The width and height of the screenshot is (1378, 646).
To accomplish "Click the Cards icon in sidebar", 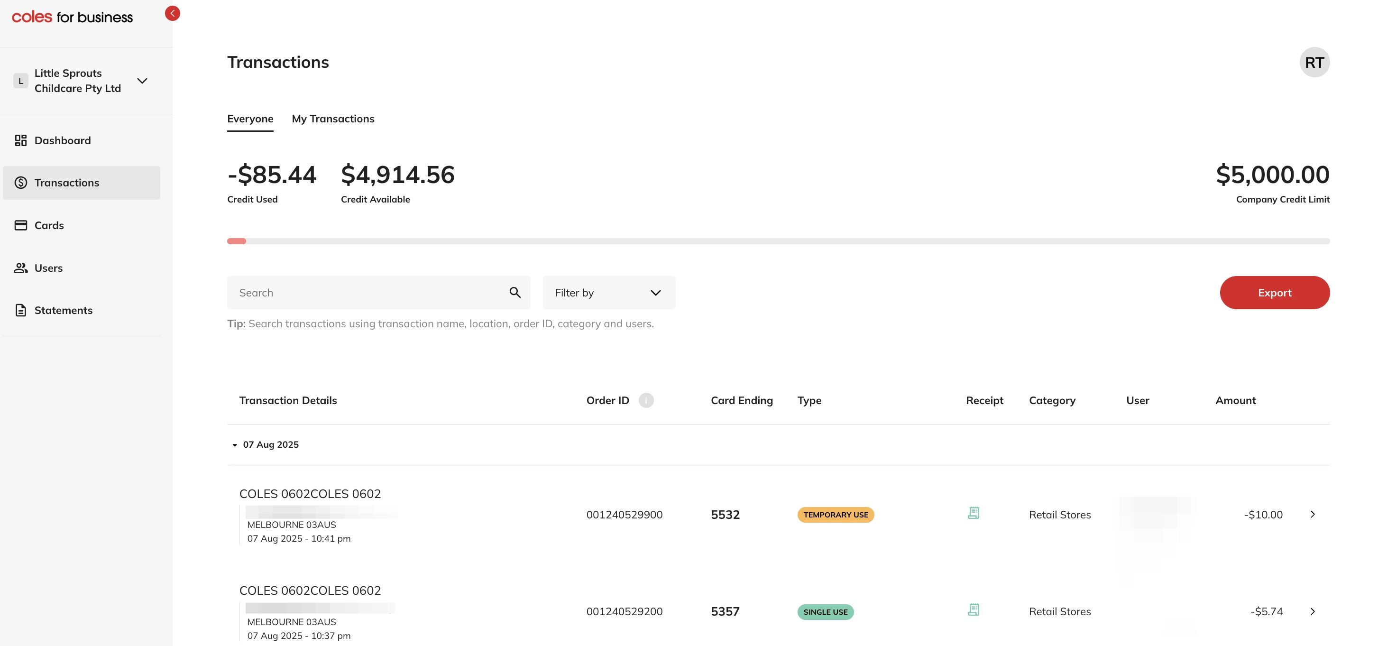I will (21, 225).
